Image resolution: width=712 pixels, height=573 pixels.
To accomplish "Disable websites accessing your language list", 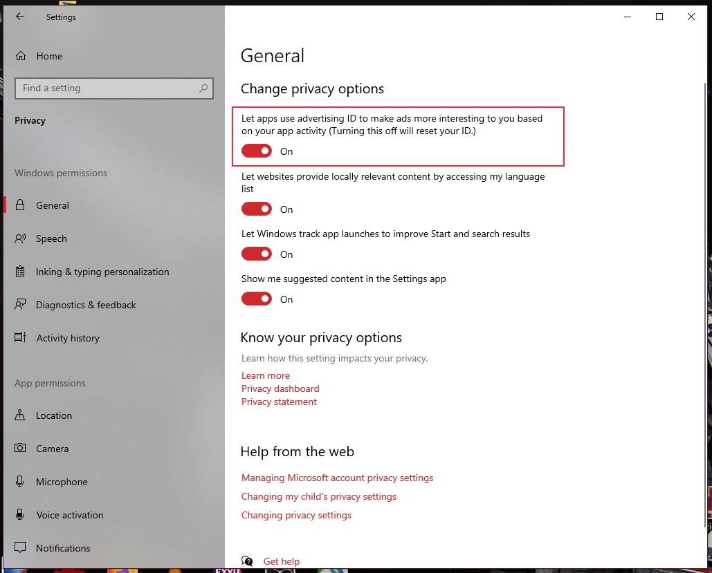I will click(257, 209).
